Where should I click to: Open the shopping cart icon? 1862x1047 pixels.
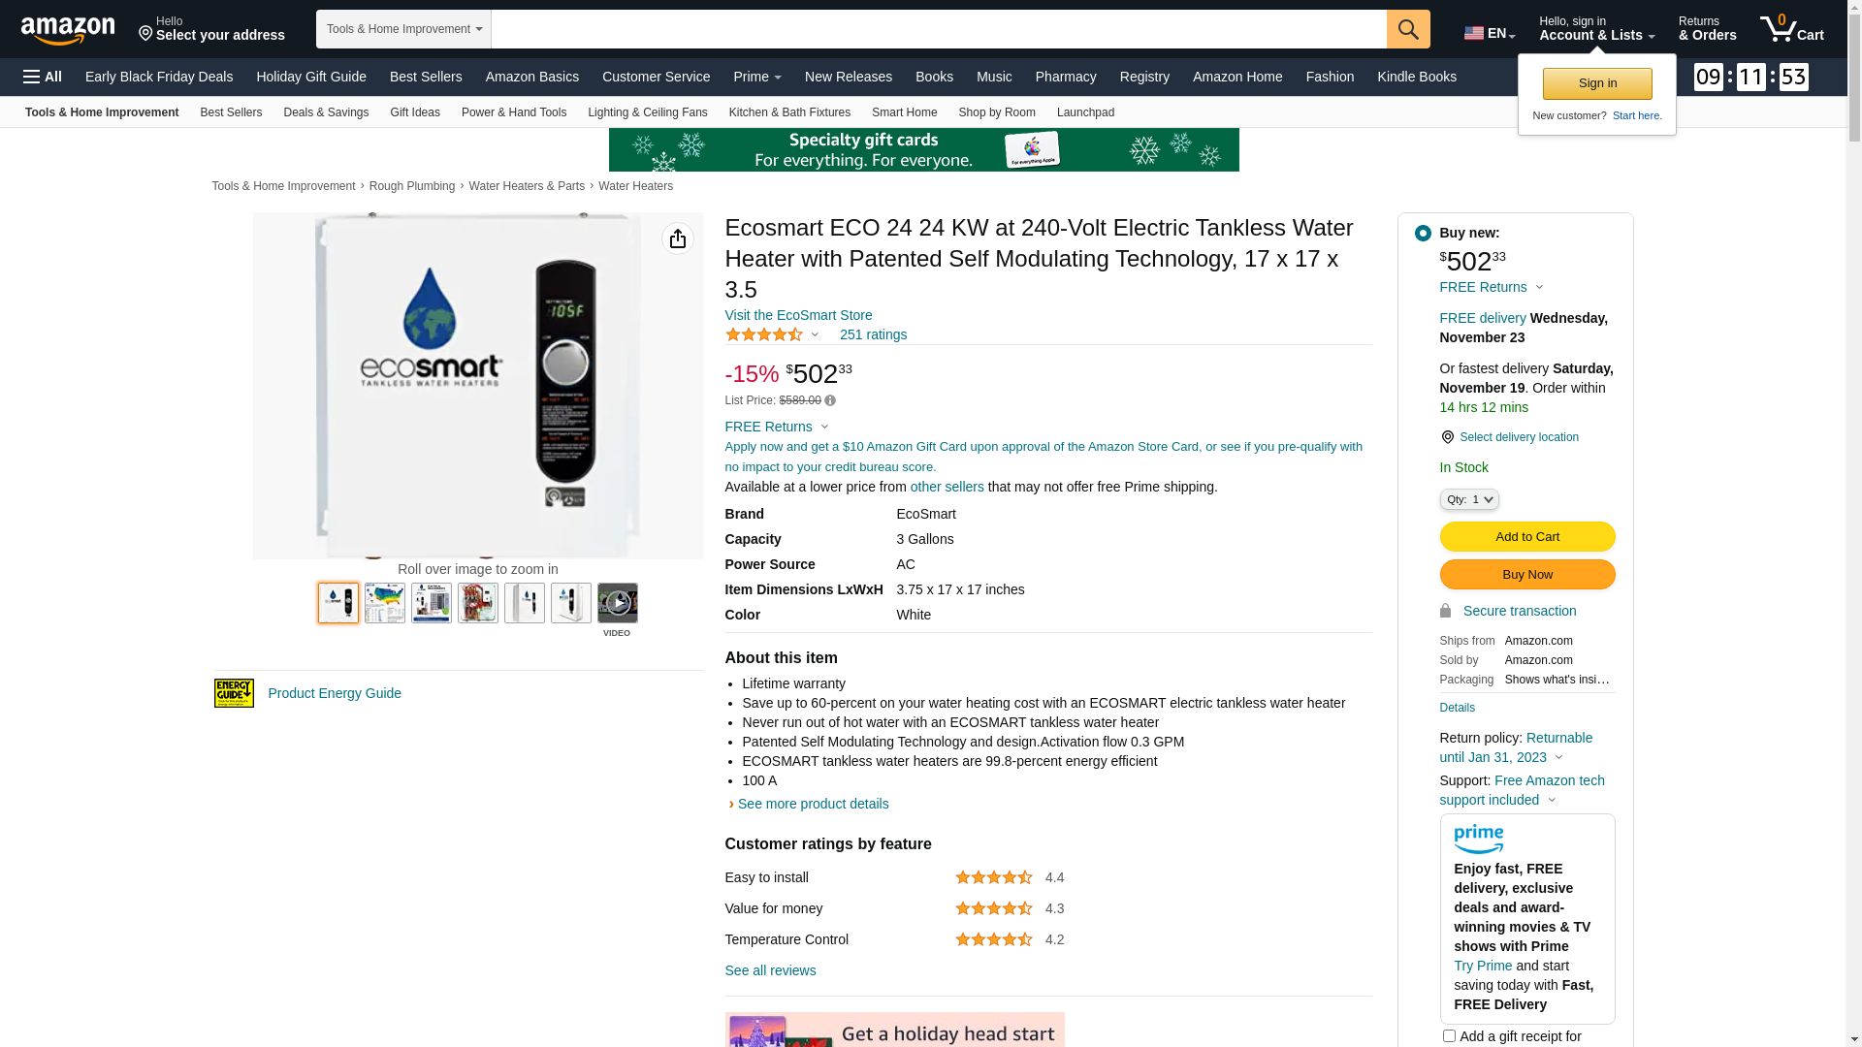coord(1792,29)
